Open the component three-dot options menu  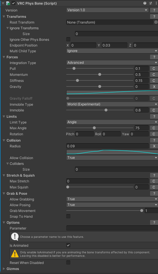click(156, 3)
